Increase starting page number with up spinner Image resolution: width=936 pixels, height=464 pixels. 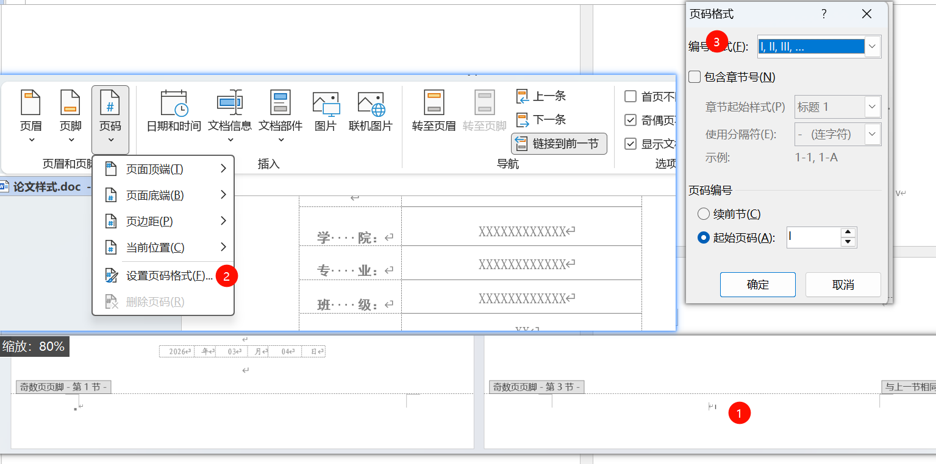pyautogui.click(x=848, y=233)
